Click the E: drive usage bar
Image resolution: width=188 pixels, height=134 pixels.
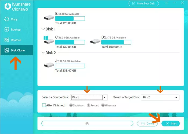click(x=70, y=18)
